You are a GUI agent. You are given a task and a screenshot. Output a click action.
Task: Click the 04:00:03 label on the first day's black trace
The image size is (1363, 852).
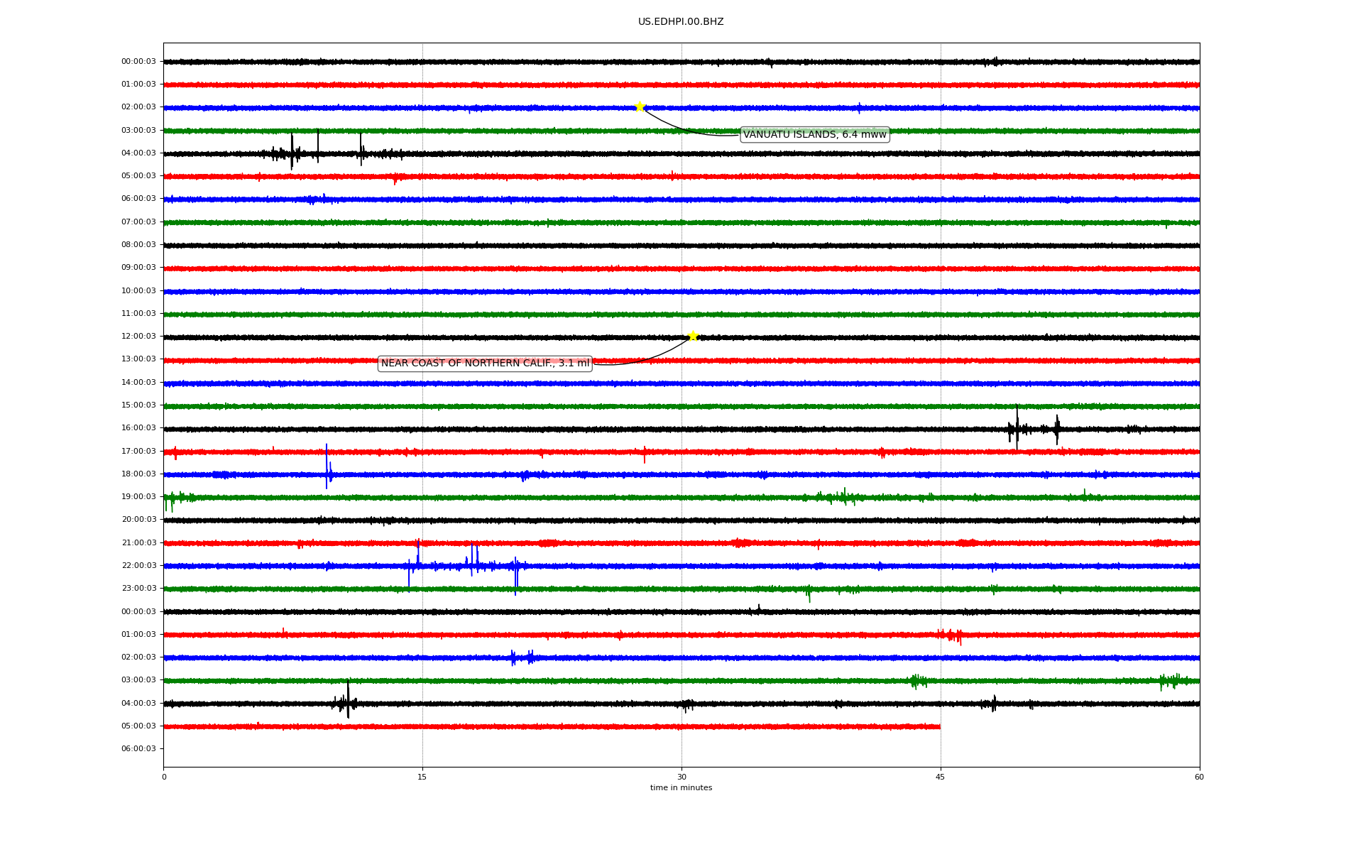[x=138, y=153]
